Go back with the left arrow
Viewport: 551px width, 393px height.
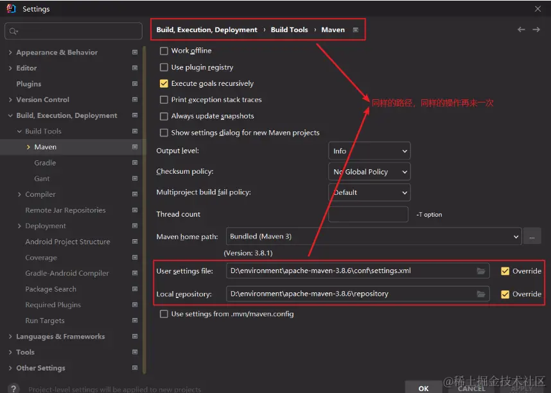[x=521, y=29]
